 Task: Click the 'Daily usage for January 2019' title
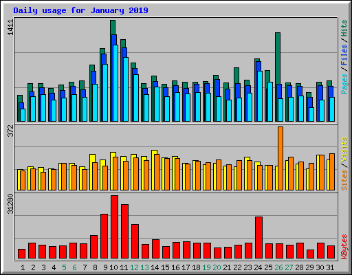[x=80, y=10]
